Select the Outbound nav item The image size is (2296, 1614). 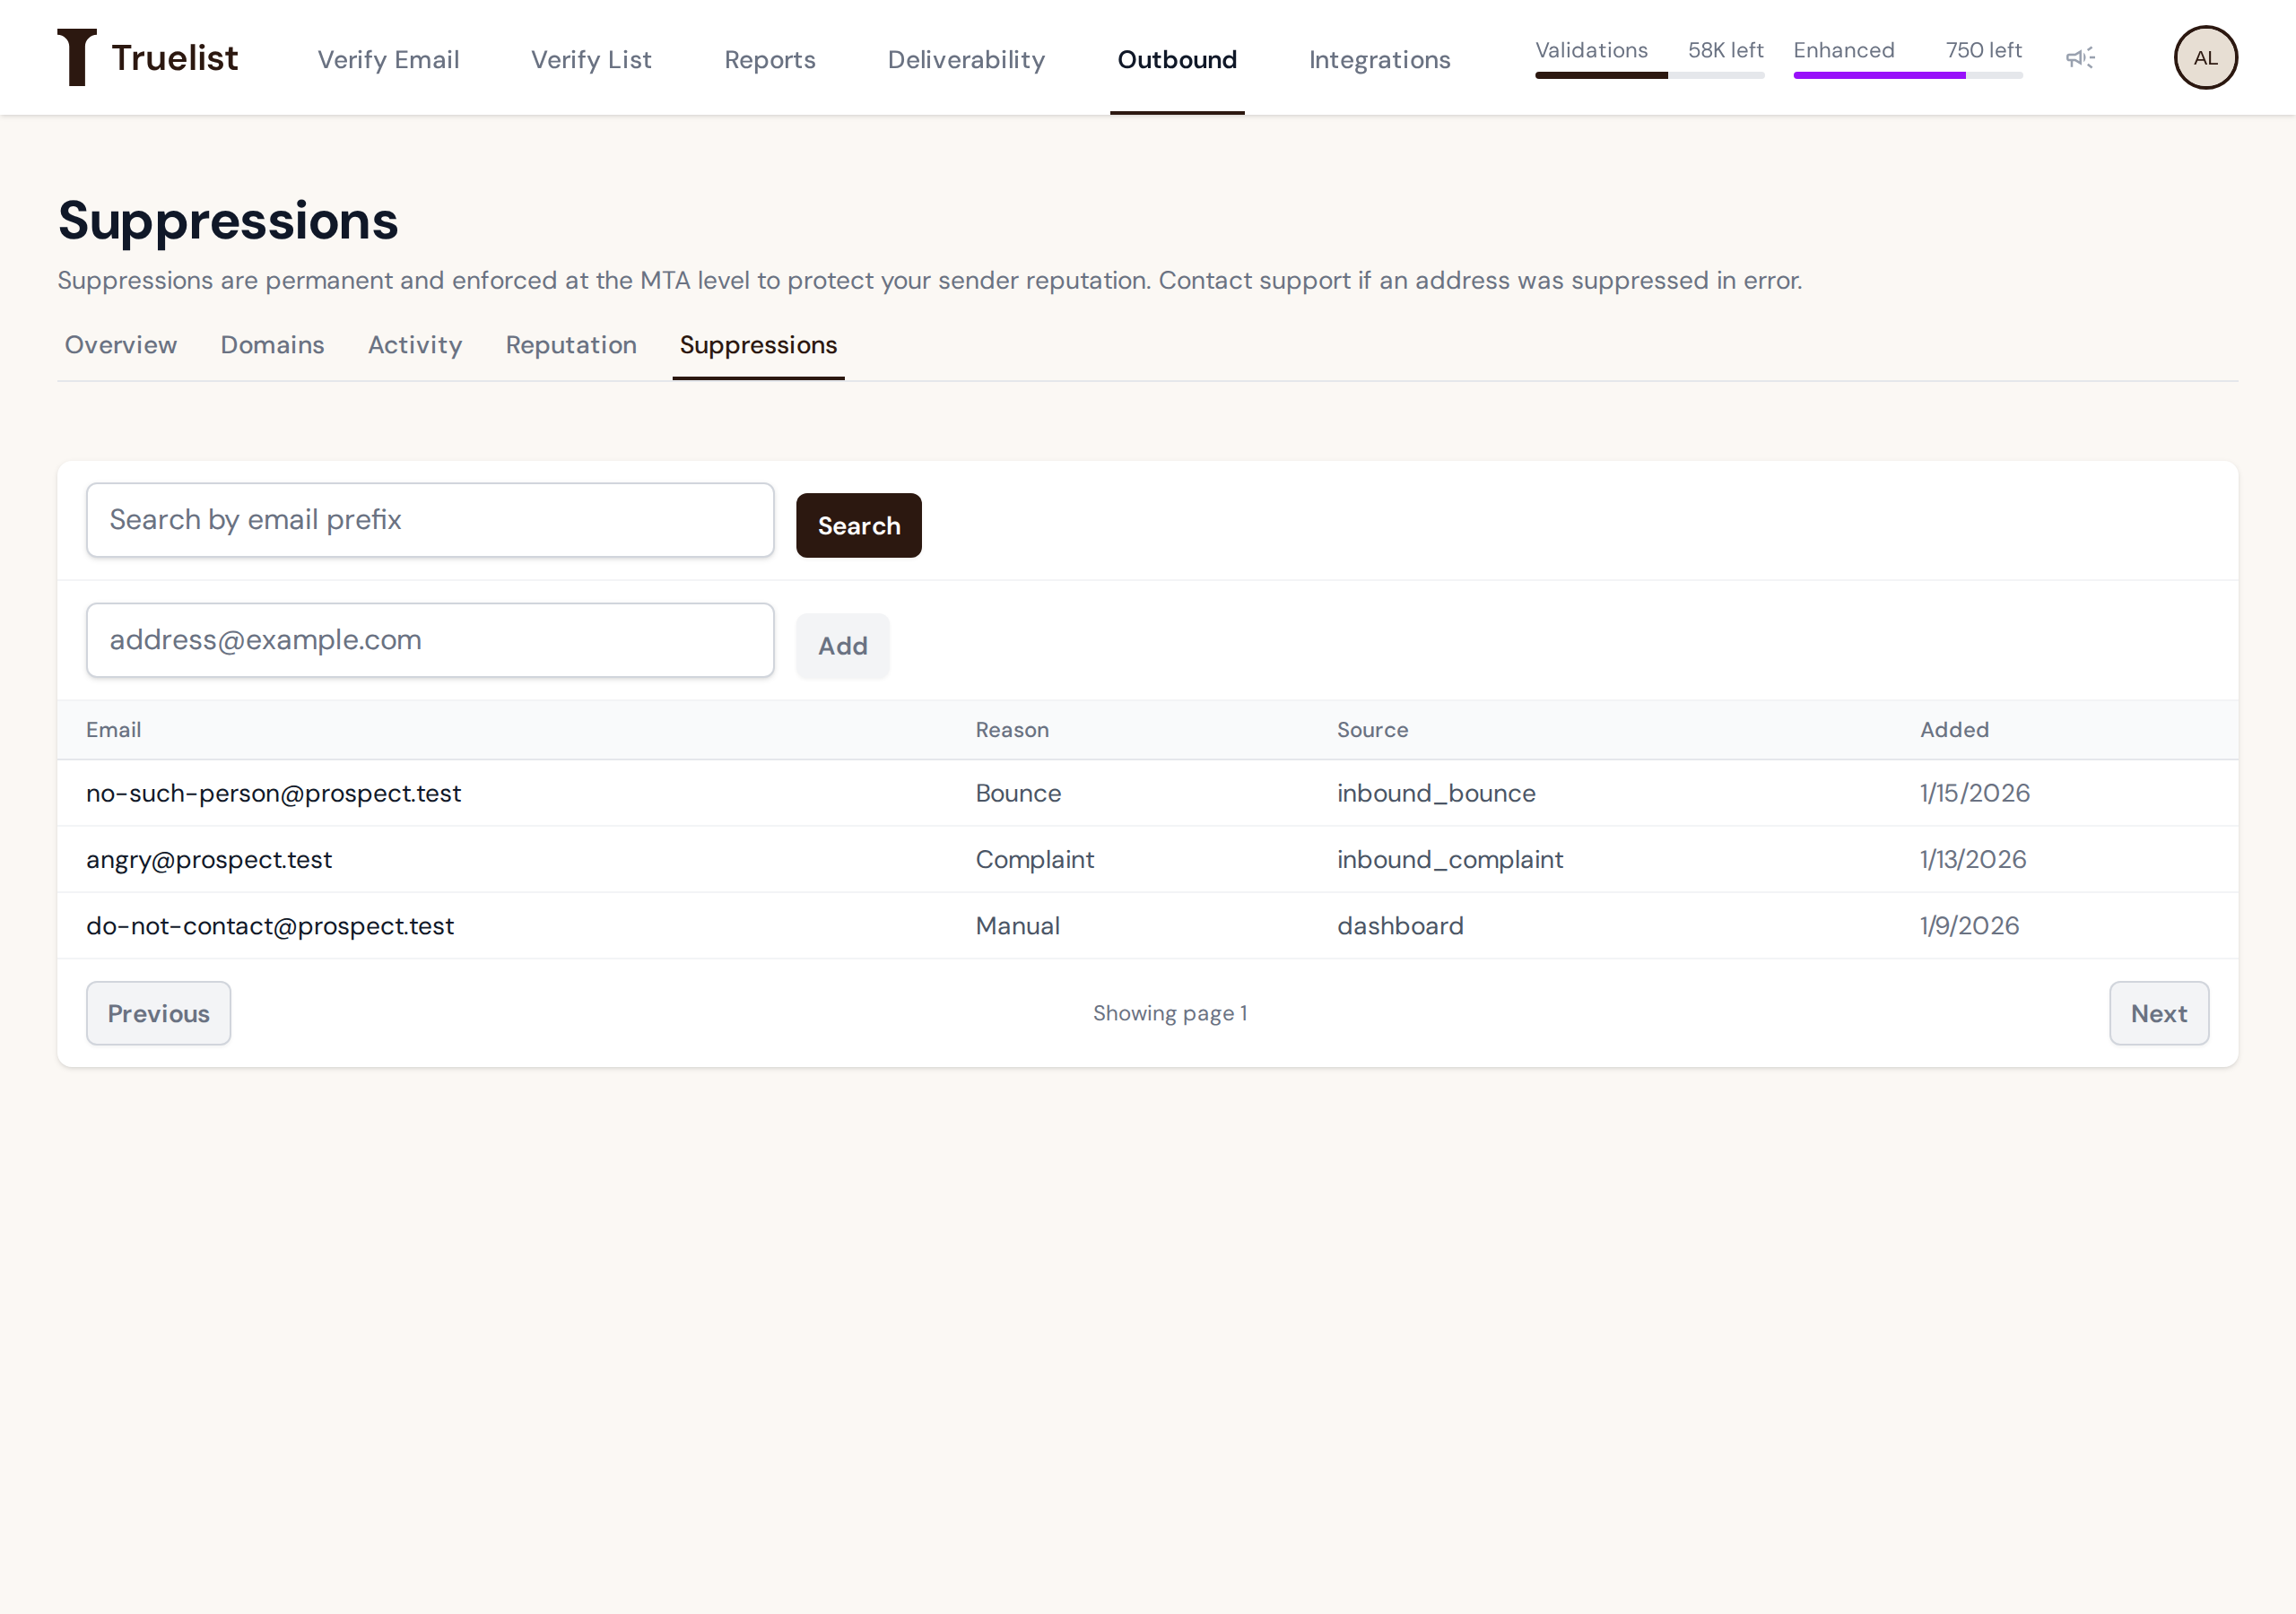[x=1177, y=60]
